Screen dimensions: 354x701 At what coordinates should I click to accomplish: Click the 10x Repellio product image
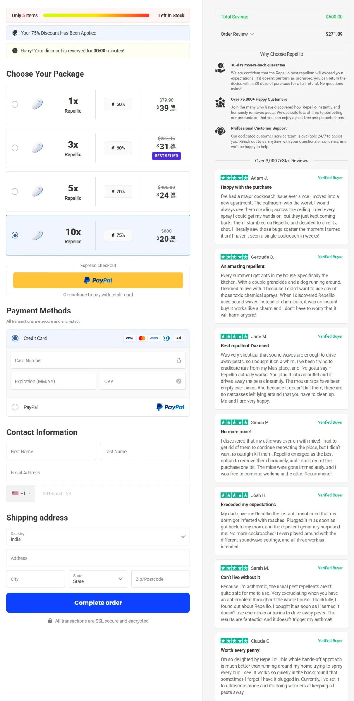pyautogui.click(x=37, y=235)
